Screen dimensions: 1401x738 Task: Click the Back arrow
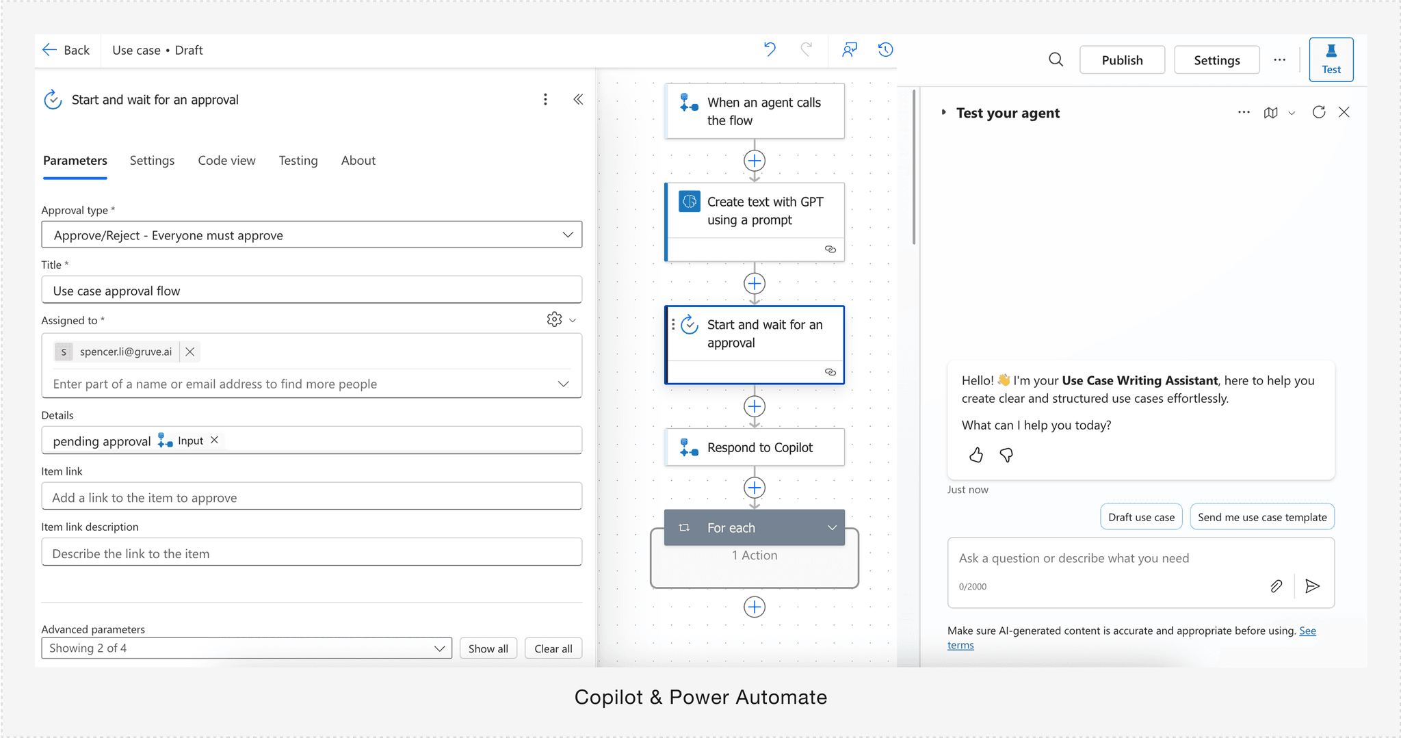pyautogui.click(x=49, y=50)
